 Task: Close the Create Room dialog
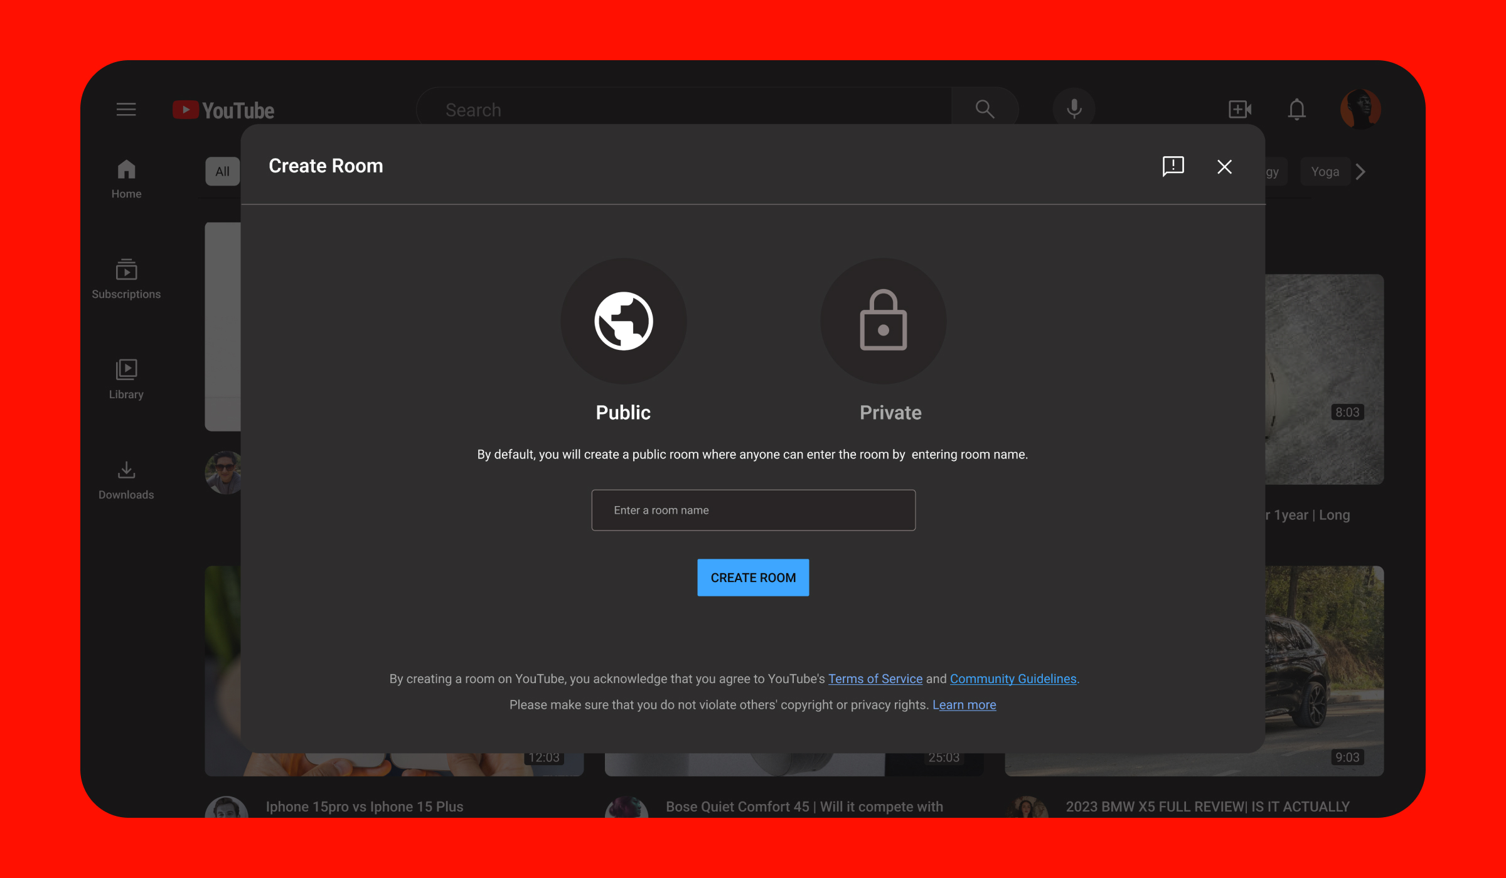pyautogui.click(x=1224, y=167)
